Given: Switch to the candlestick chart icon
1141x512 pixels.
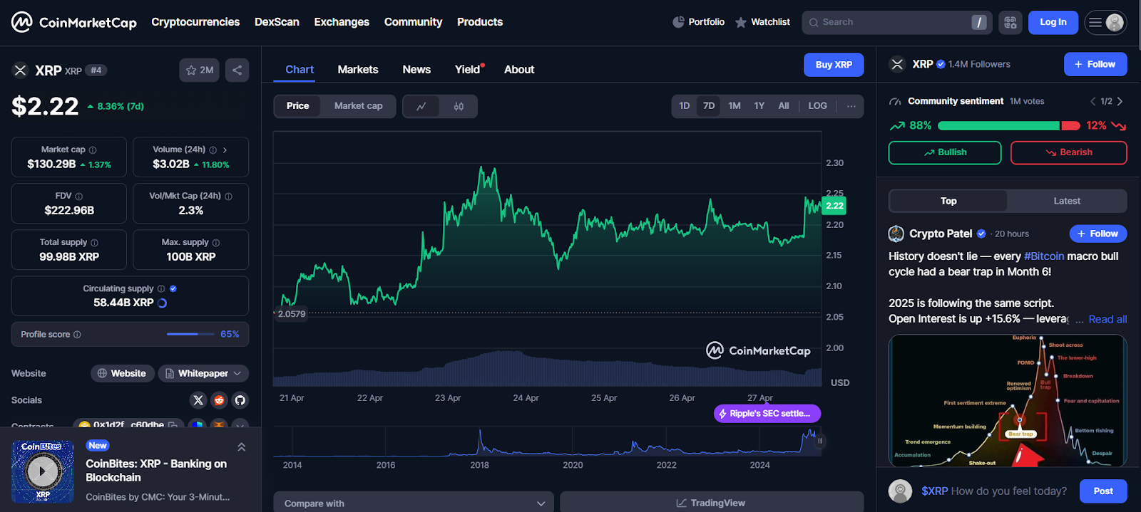Looking at the screenshot, I should coord(459,106).
